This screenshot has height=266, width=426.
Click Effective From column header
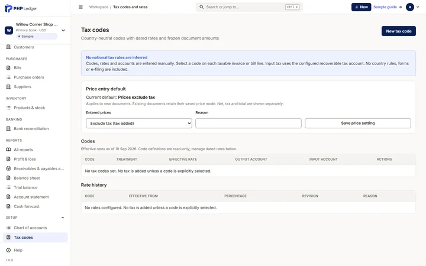[x=143, y=196]
